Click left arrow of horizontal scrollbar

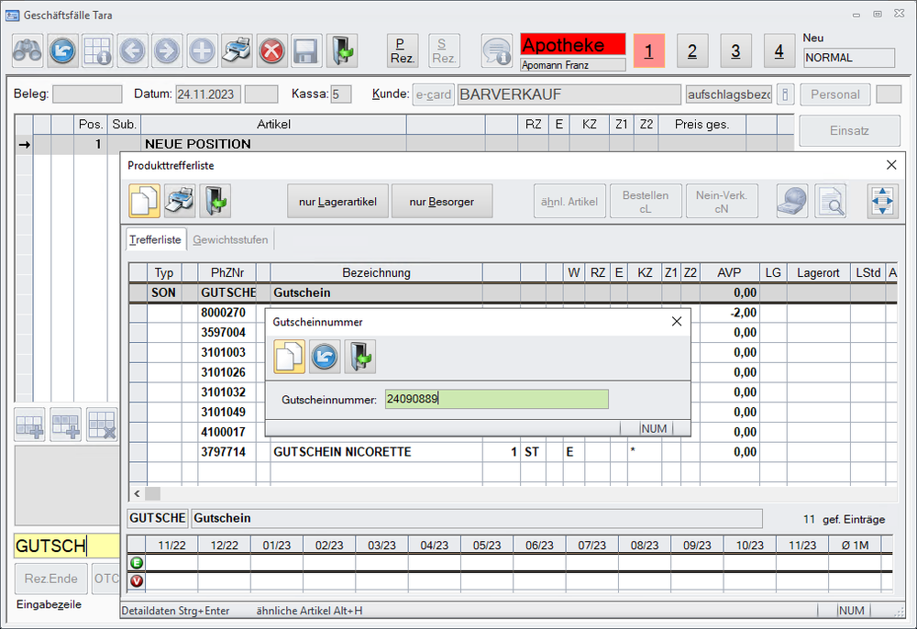coord(138,493)
